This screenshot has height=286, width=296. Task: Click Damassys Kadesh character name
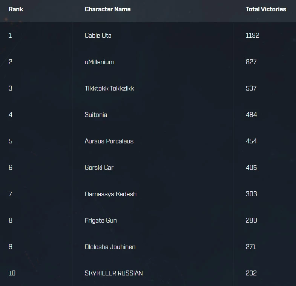pyautogui.click(x=110, y=194)
